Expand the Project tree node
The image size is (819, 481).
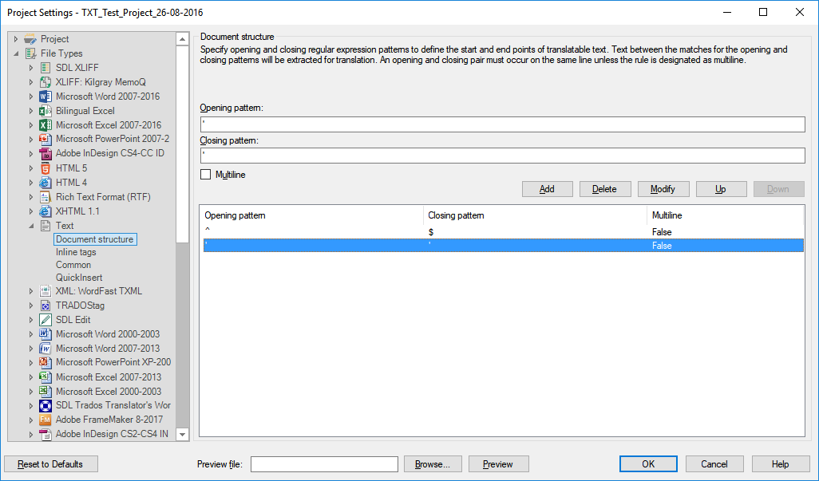coord(16,39)
